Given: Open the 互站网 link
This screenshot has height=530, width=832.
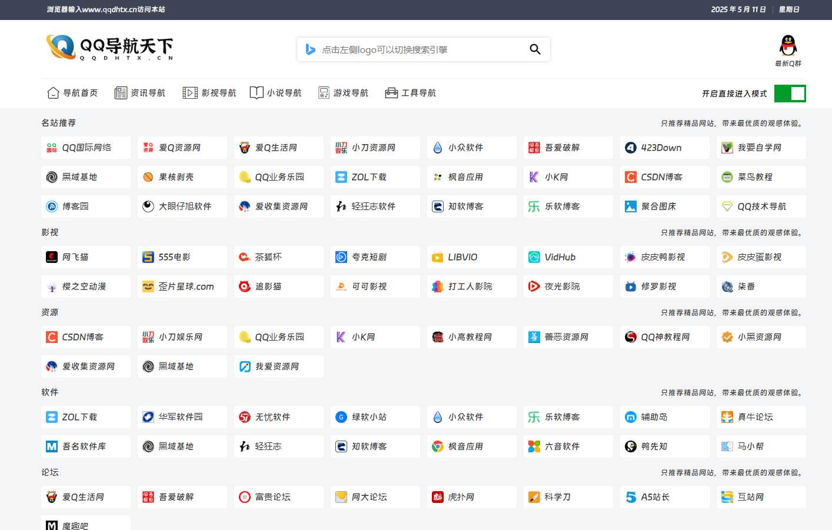Looking at the screenshot, I should click(761, 497).
